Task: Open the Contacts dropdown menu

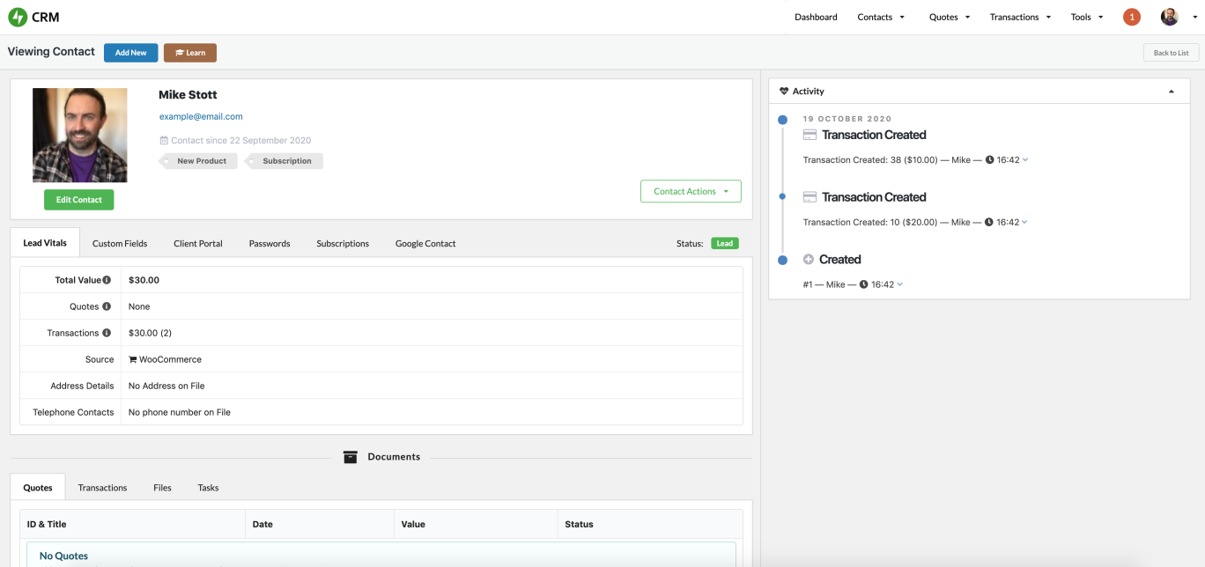Action: 881,17
